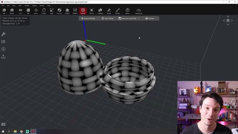Rotate view using the right chevron

coord(232,20)
